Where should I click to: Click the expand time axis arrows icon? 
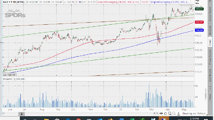click(161, 113)
